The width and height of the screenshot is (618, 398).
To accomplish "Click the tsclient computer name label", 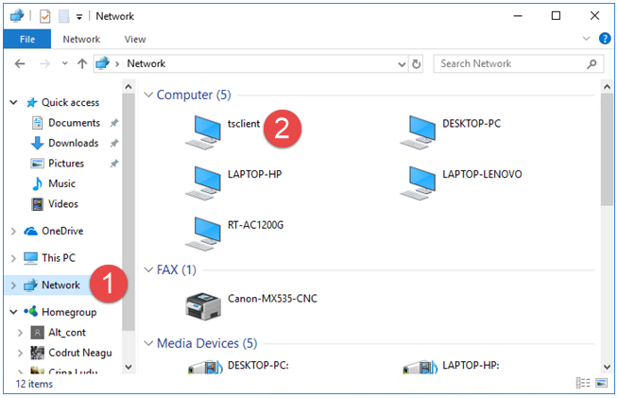I will (x=243, y=124).
